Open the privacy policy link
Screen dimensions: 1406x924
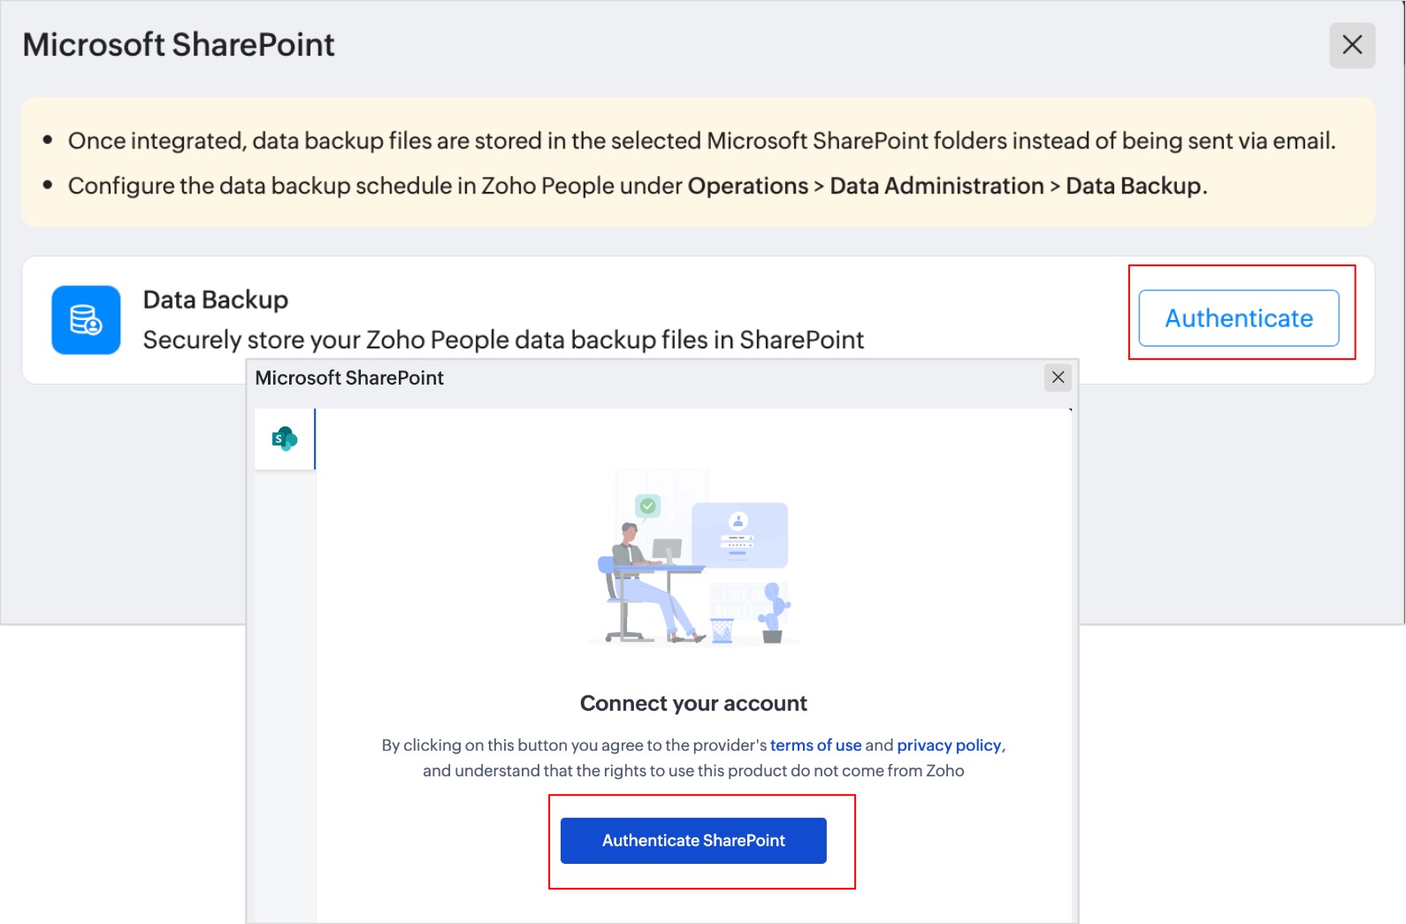click(x=949, y=745)
